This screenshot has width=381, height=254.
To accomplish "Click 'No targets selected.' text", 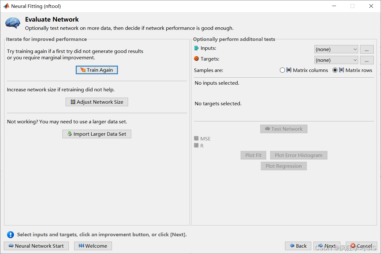I will 218,104.
